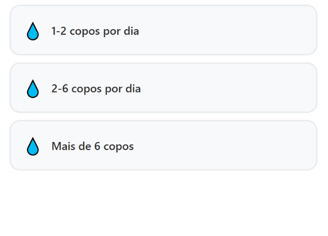Tap the blue droplet on the last option
This screenshot has width=328, height=236.
pyautogui.click(x=32, y=147)
